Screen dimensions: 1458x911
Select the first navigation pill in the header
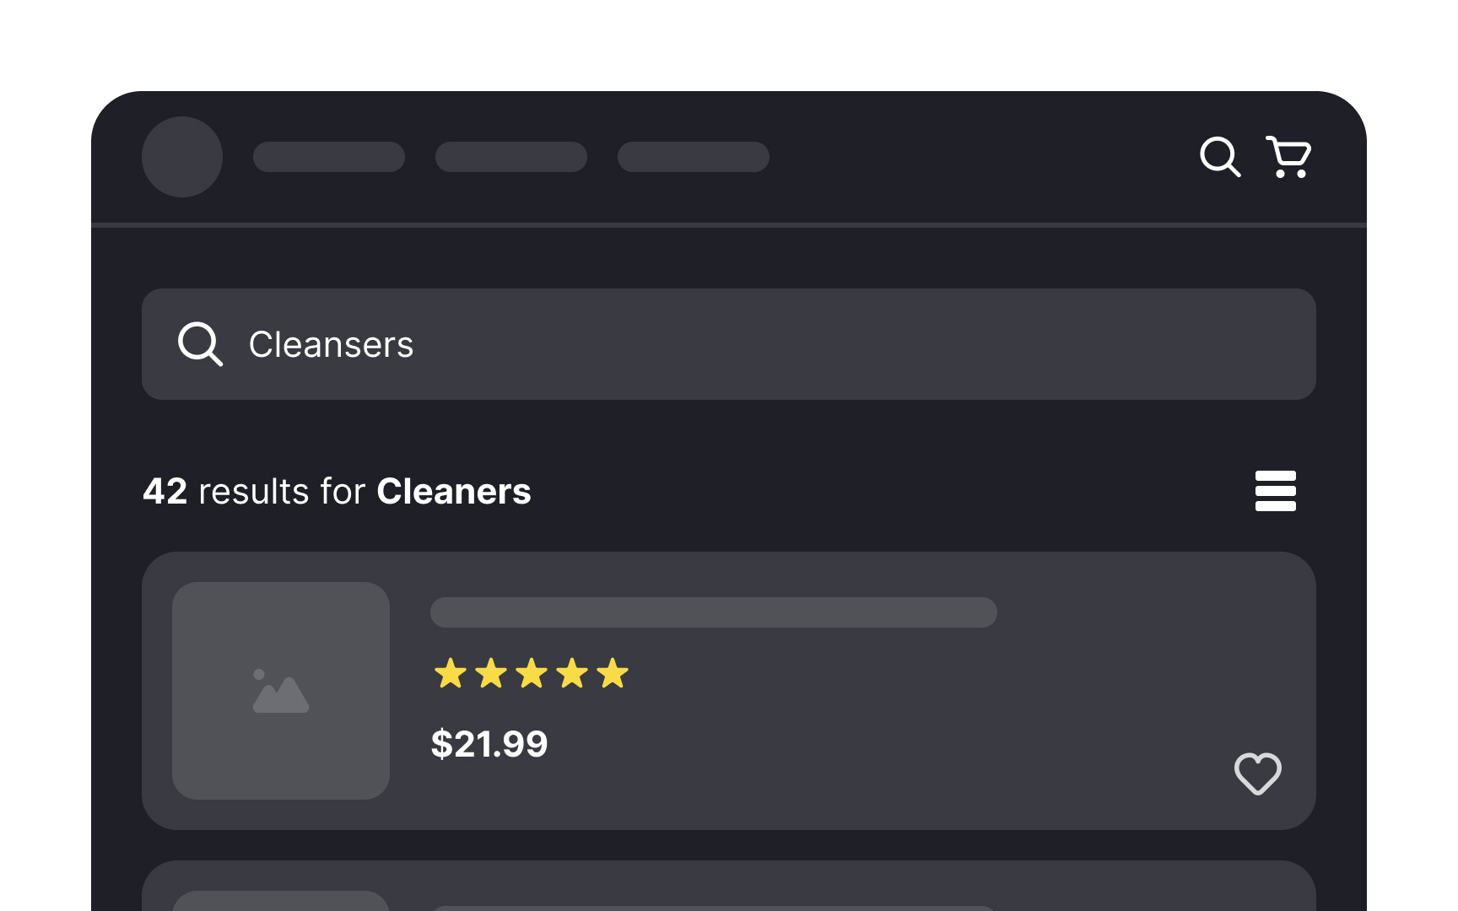click(x=329, y=157)
